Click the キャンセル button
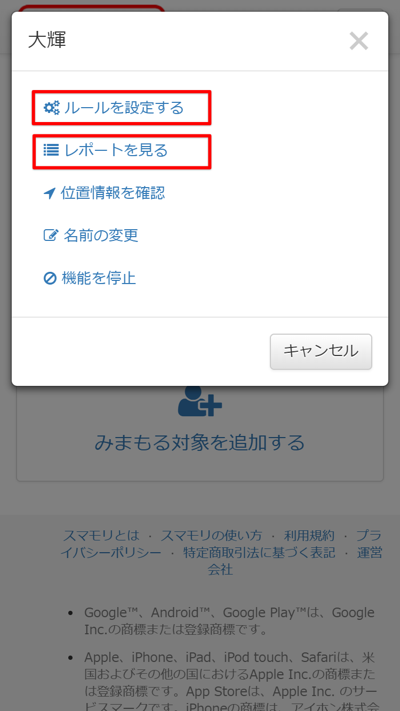 [321, 351]
